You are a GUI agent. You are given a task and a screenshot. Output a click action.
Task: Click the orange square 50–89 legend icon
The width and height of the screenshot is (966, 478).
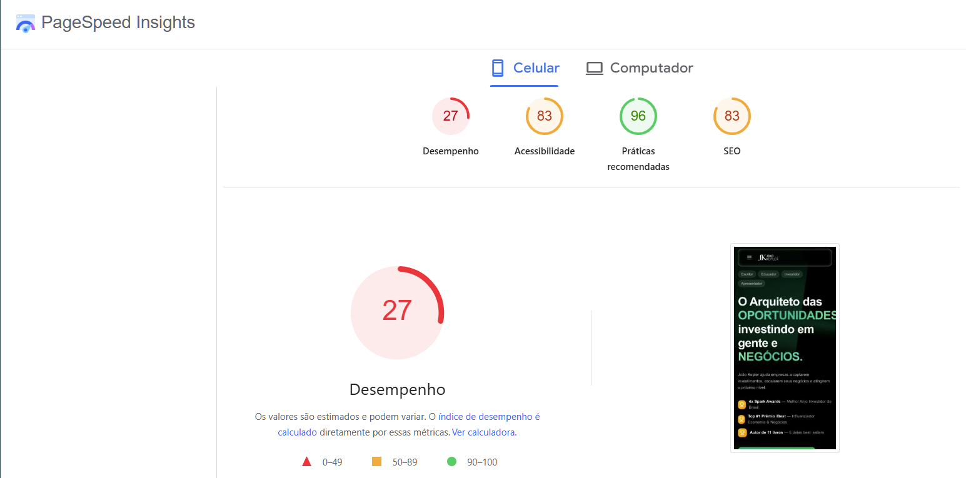click(376, 461)
